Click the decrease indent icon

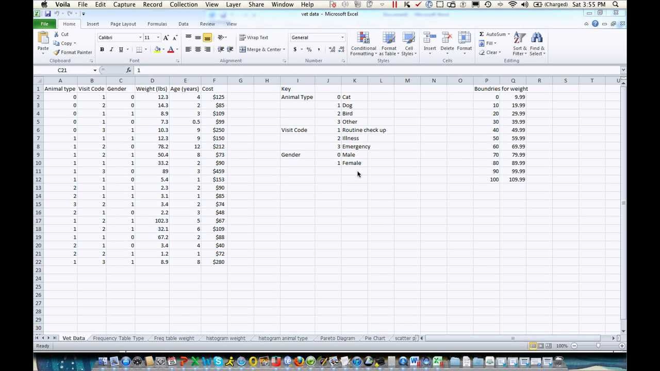click(221, 50)
